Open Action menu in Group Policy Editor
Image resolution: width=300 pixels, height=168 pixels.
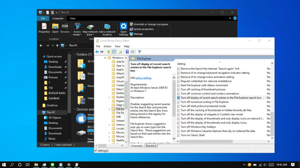coord(107,46)
